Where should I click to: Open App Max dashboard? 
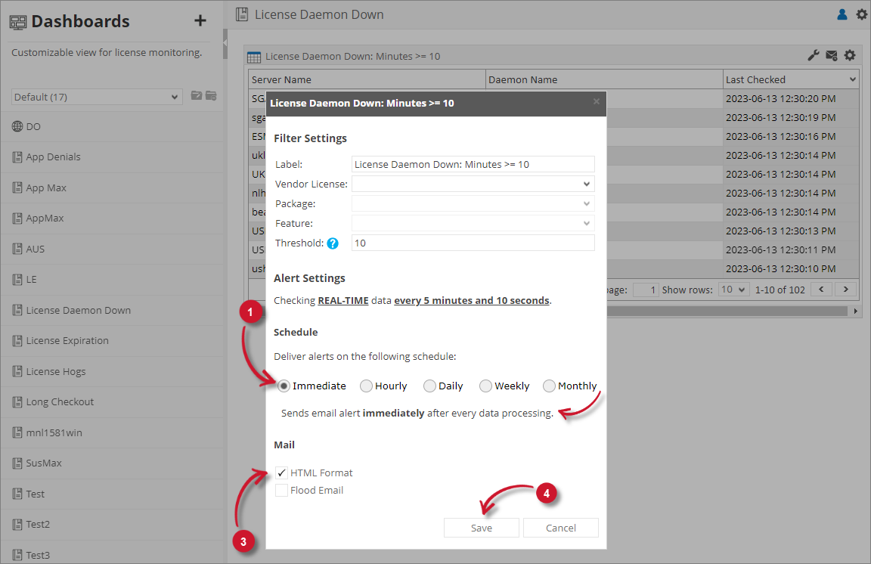point(111,187)
